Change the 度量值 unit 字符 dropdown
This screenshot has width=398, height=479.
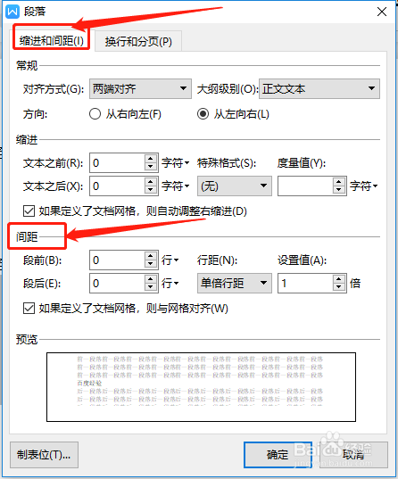pyautogui.click(x=363, y=186)
